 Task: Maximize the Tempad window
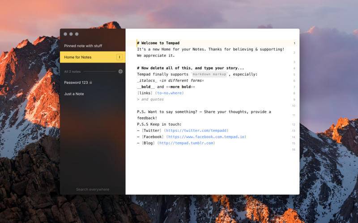(77, 34)
